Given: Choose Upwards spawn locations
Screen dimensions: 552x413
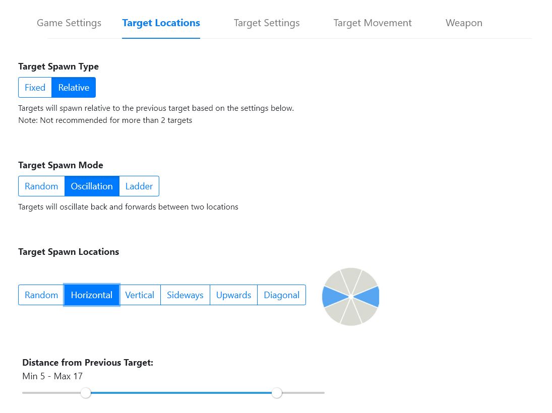Looking at the screenshot, I should pos(234,295).
